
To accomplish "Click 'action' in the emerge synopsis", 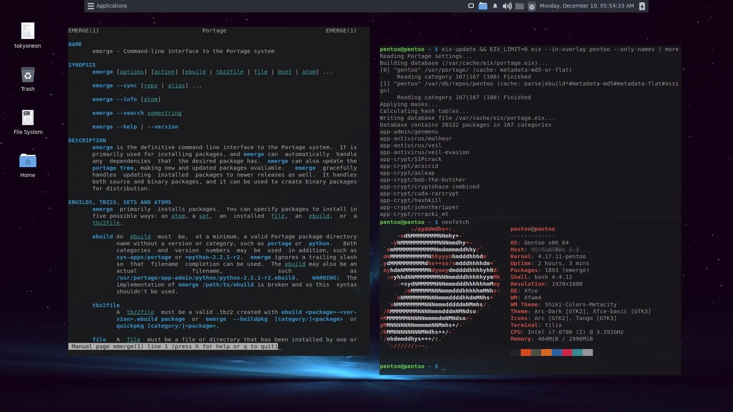I will pyautogui.click(x=165, y=72).
